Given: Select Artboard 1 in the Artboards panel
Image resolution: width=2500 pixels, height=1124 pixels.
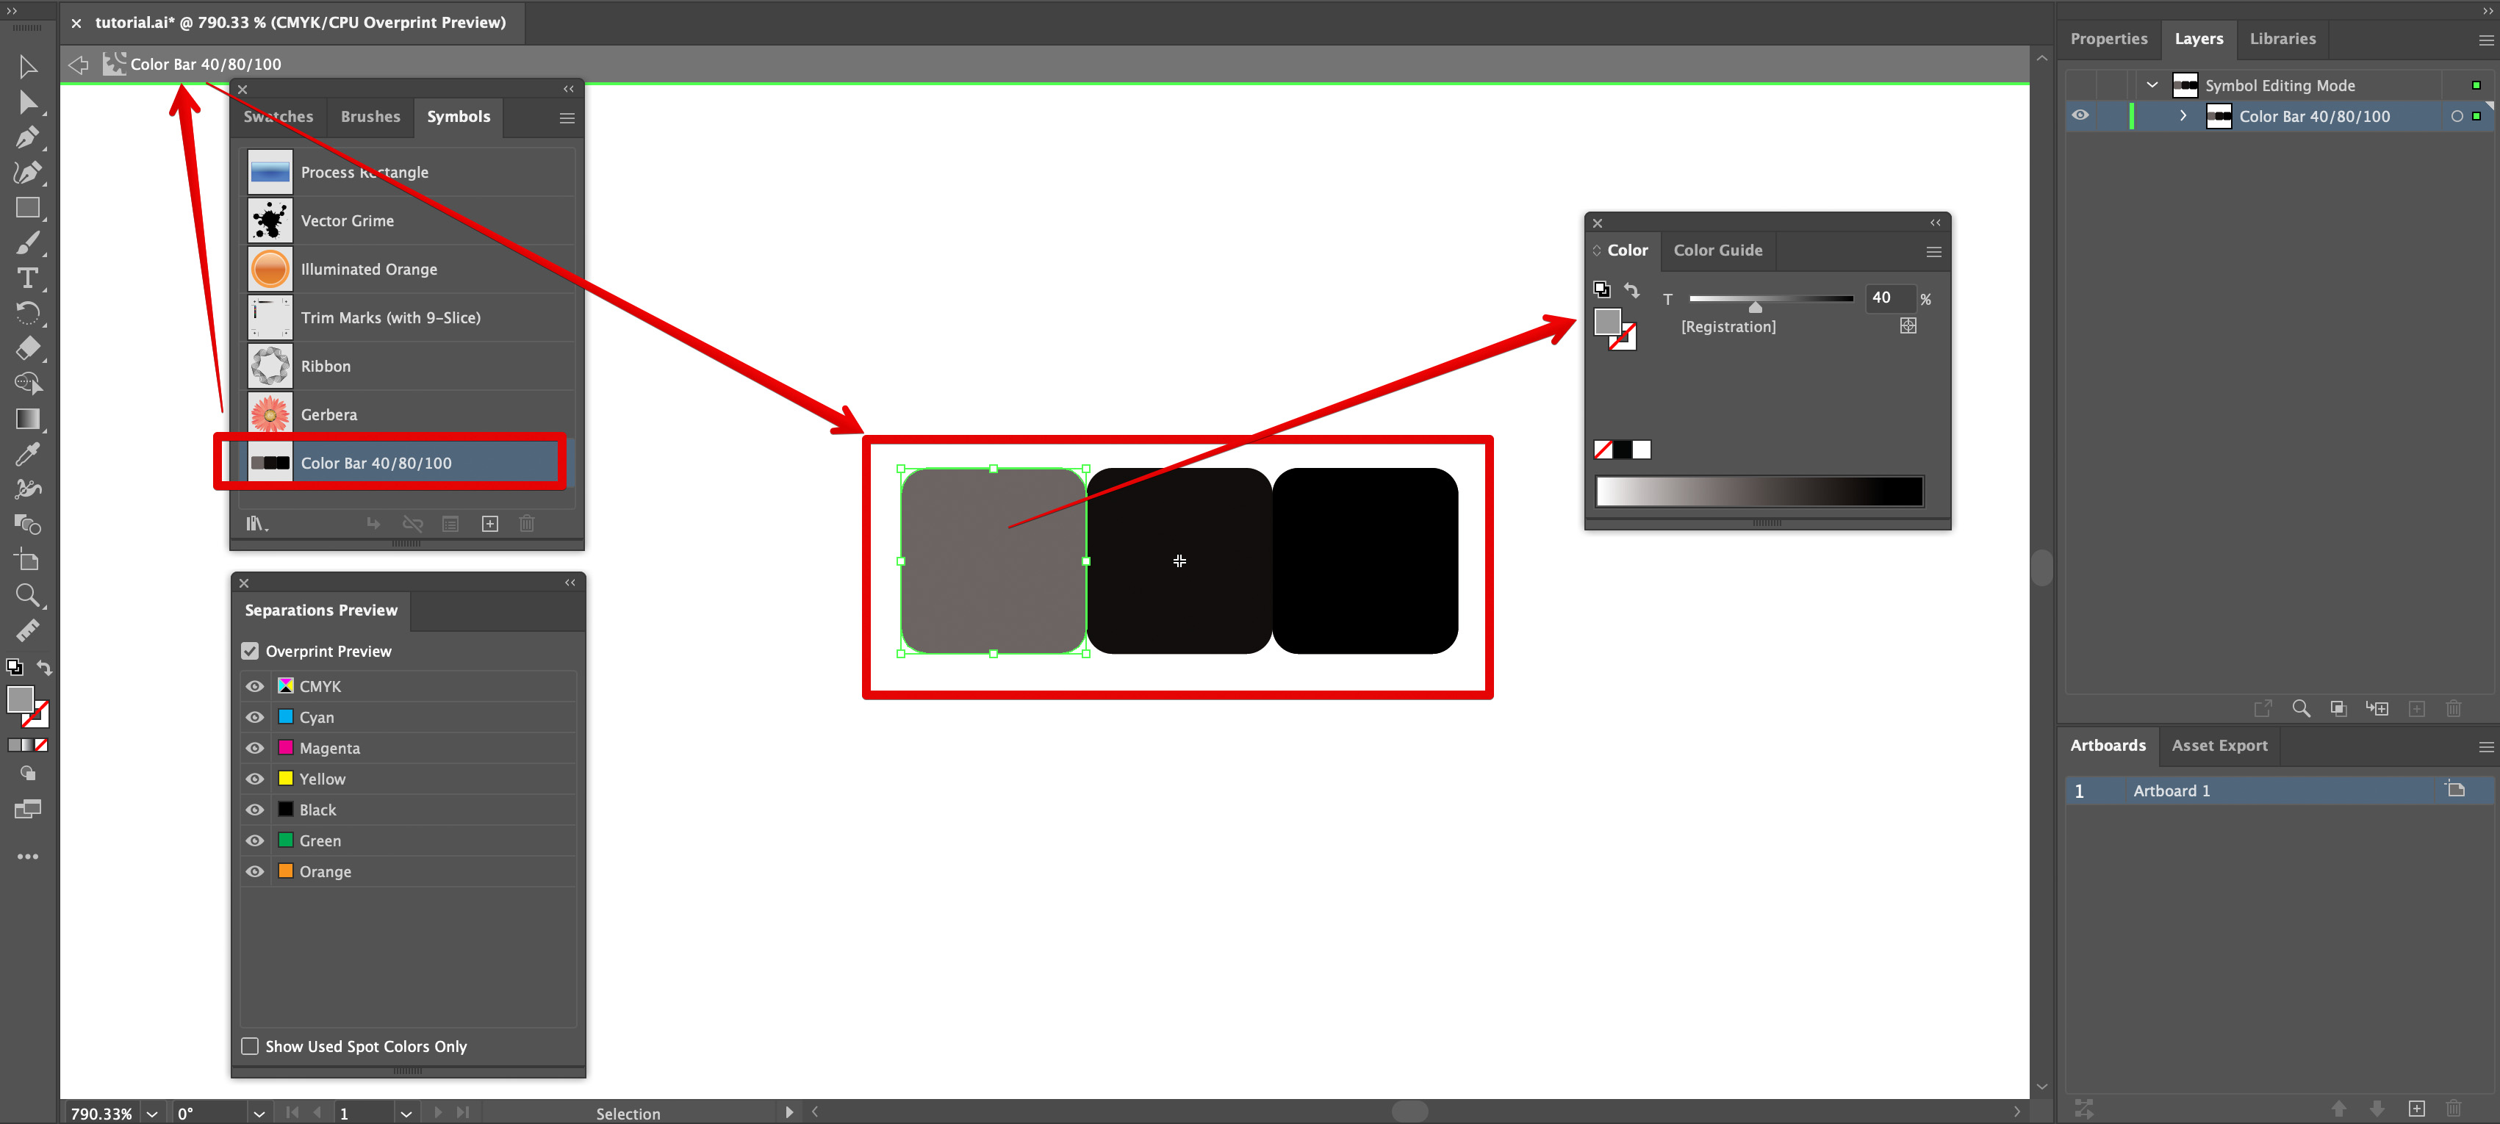Looking at the screenshot, I should click(x=2173, y=790).
